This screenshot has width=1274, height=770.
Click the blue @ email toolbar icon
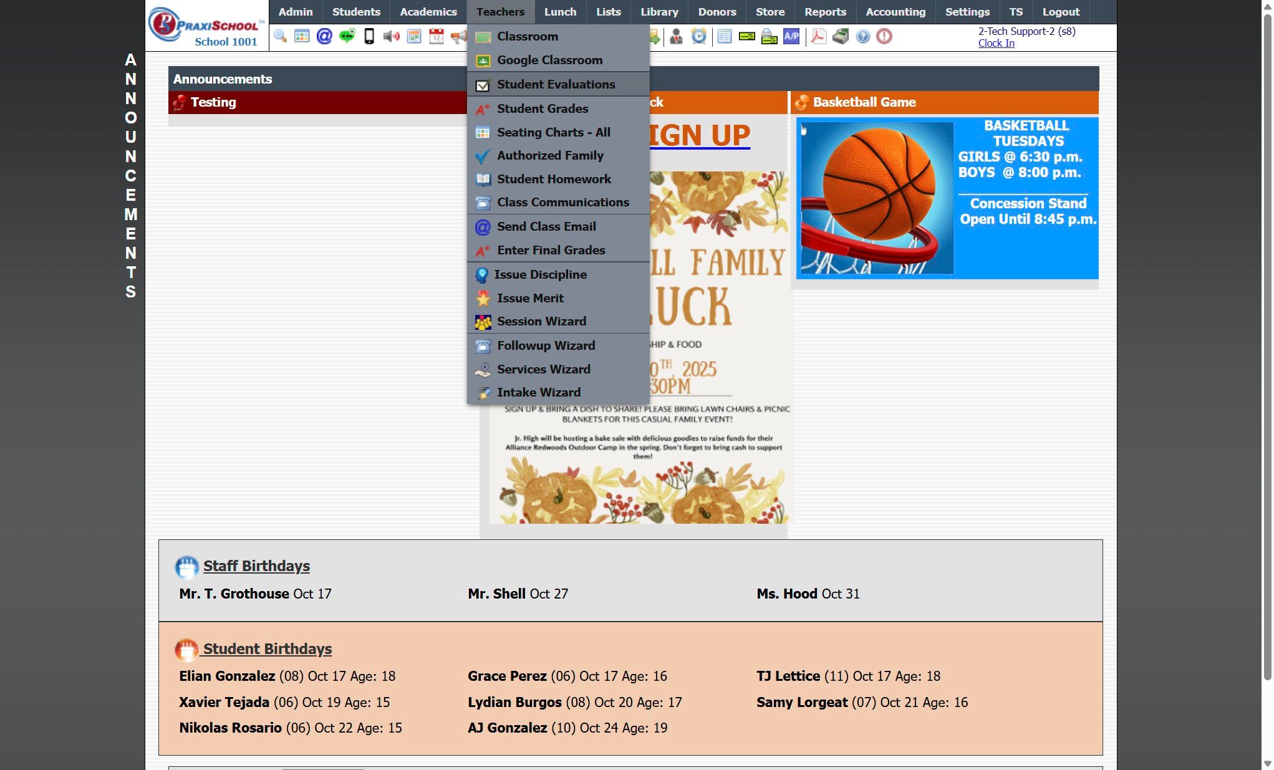coord(324,37)
